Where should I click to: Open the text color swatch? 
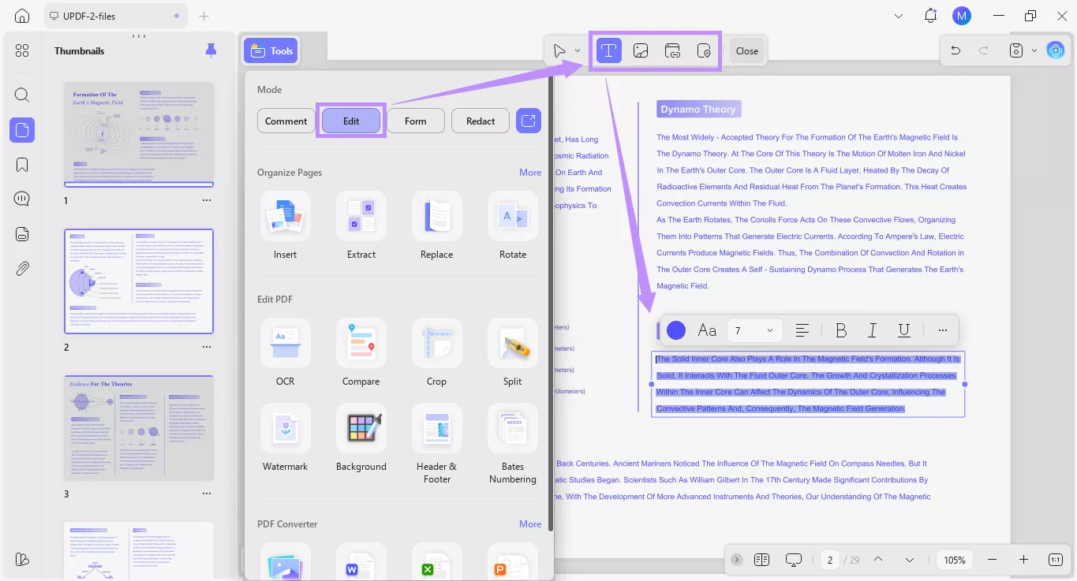(675, 330)
